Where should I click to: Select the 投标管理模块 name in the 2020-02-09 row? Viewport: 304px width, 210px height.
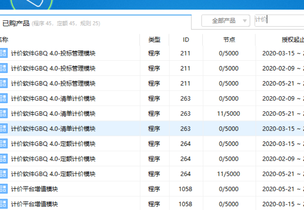53,68
